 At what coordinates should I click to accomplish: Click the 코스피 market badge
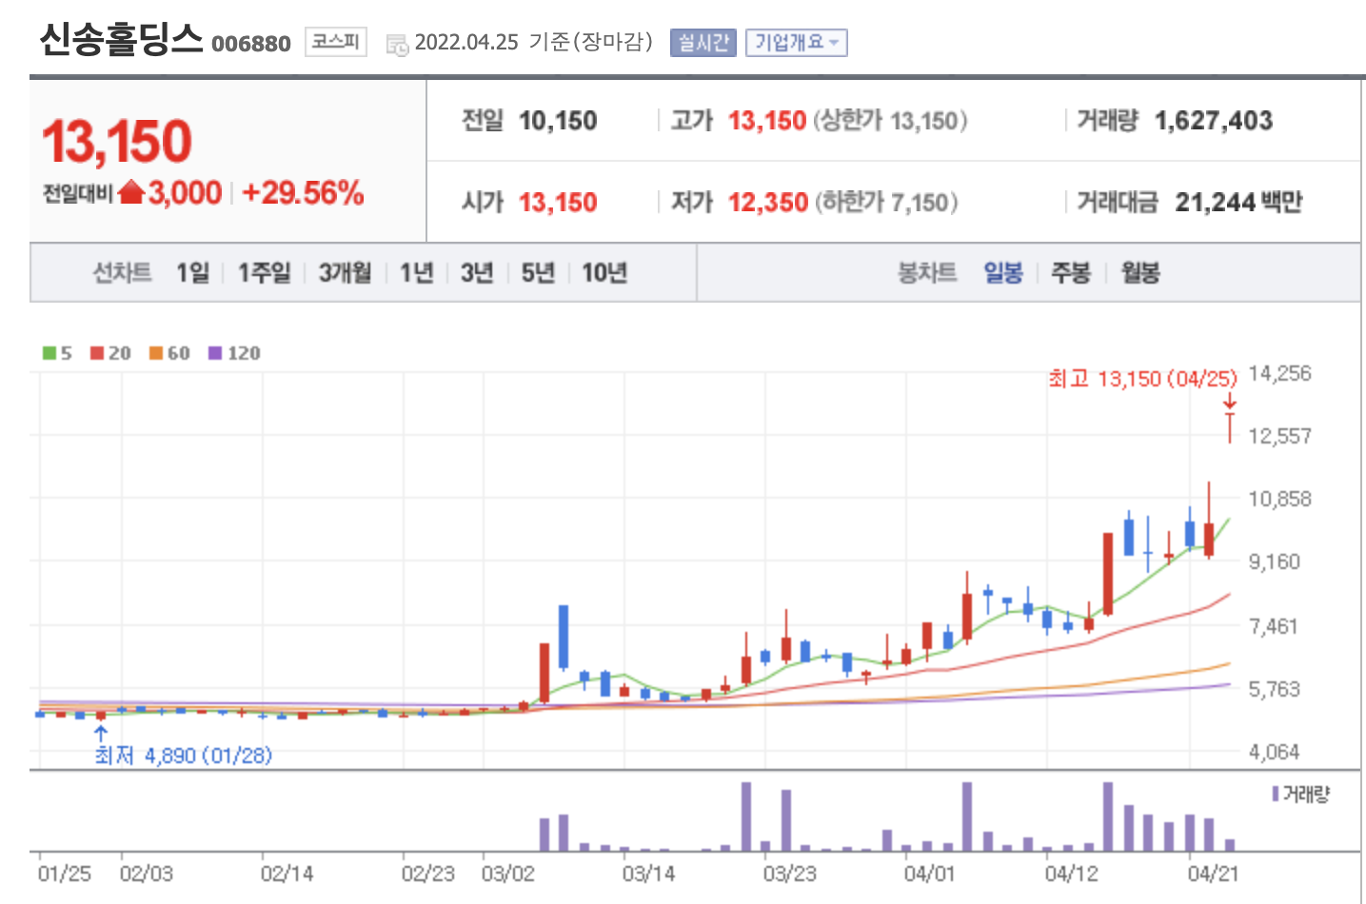[x=336, y=42]
